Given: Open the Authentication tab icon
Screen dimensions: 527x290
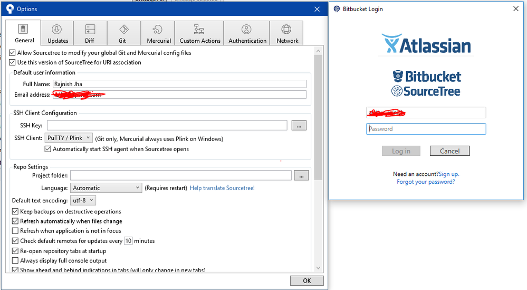Looking at the screenshot, I should click(246, 30).
